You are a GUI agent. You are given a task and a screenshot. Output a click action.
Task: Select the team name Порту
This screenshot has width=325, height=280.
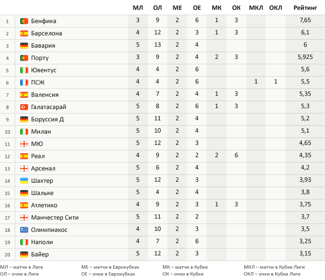click(40, 58)
